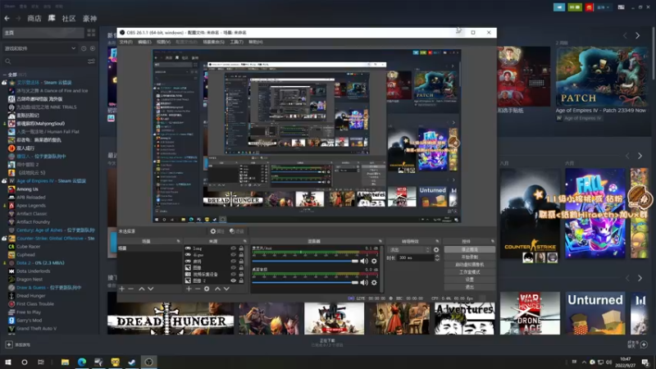Open the Steam friends chat plus icon
The image size is (656, 369).
644,344
